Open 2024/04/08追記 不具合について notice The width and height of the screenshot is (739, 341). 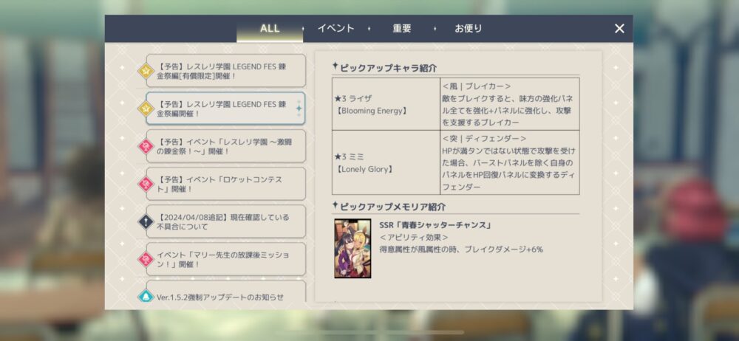coord(225,222)
